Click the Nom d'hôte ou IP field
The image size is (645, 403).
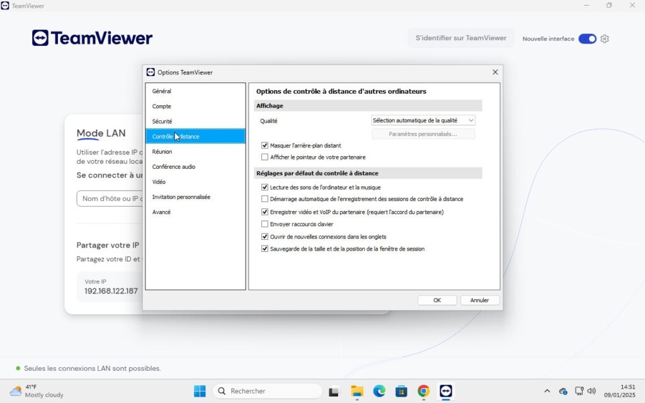pyautogui.click(x=110, y=198)
